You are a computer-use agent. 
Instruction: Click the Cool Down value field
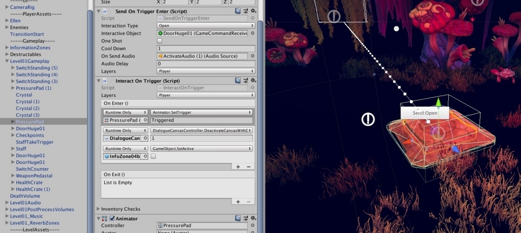point(206,48)
